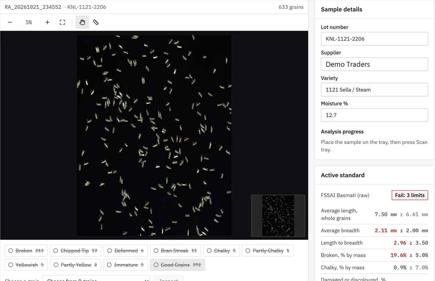Click the Sample details heading

(341, 9)
